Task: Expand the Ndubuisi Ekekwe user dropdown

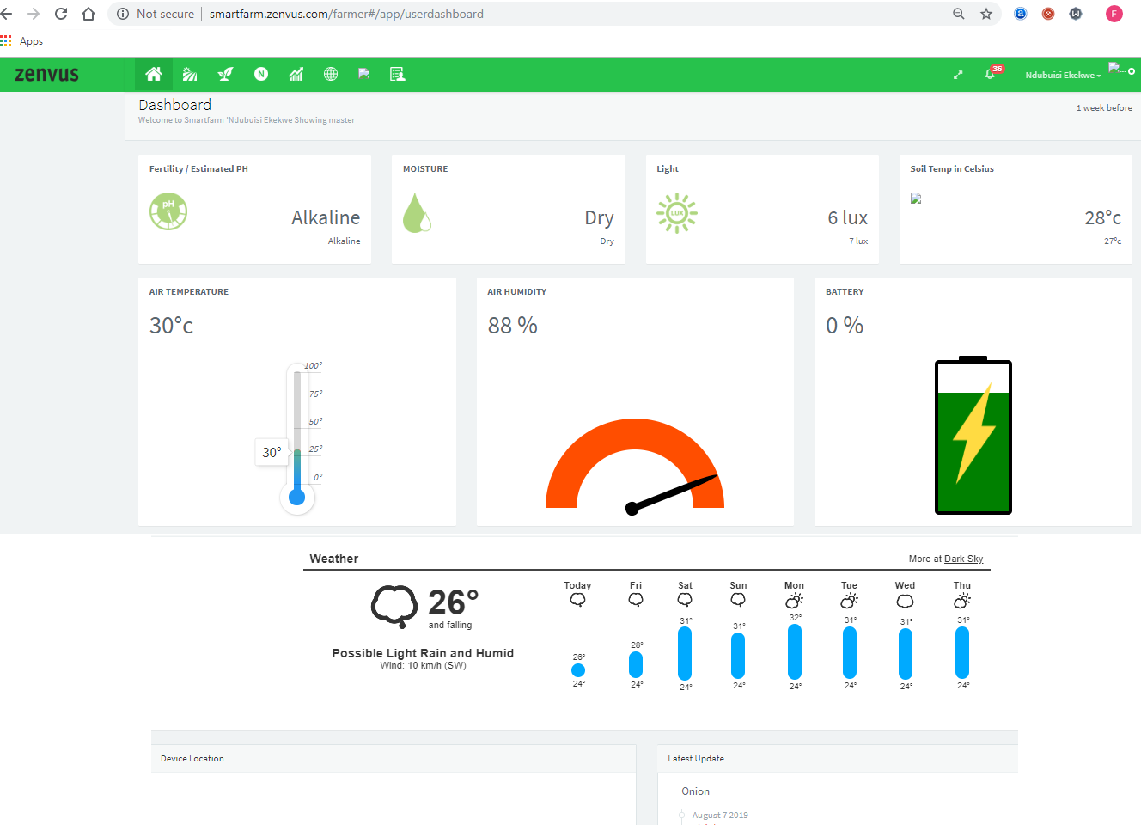Action: [x=1063, y=76]
